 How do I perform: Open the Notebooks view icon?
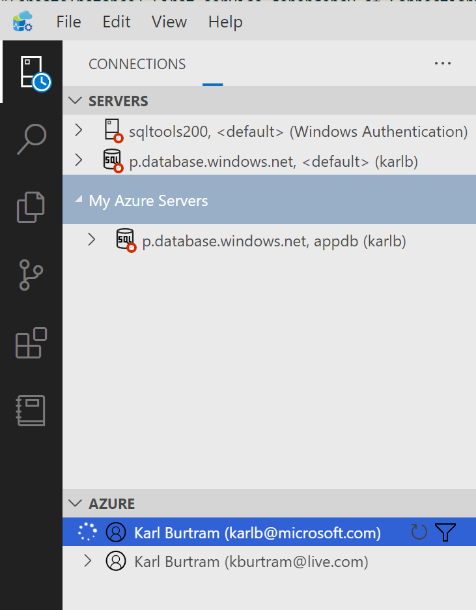[31, 411]
